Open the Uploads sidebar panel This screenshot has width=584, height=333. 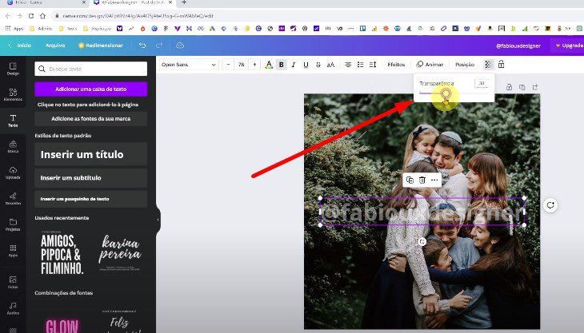pos(13,172)
